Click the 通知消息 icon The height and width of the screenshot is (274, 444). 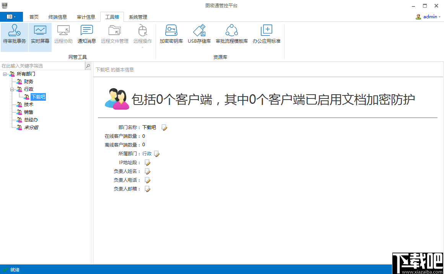point(86,34)
